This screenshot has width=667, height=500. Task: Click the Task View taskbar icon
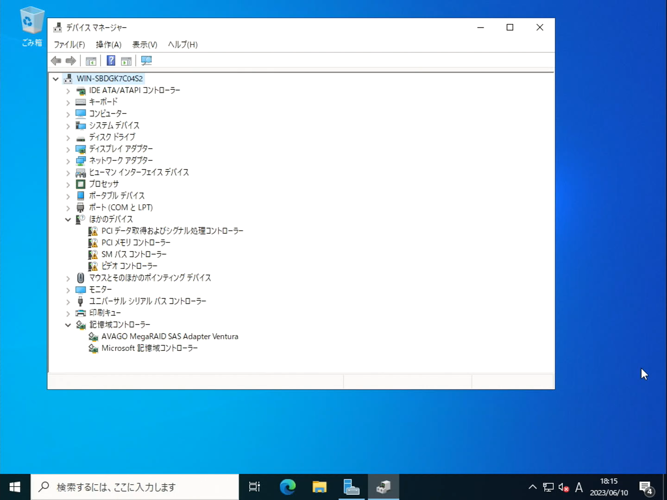pyautogui.click(x=254, y=487)
